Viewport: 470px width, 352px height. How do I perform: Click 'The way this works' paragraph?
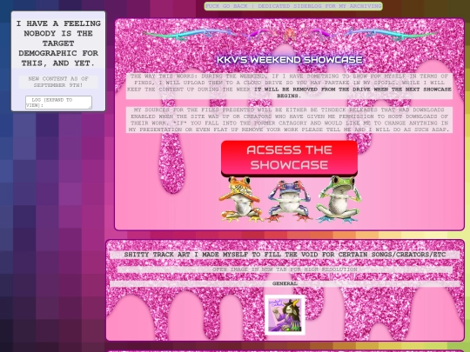pyautogui.click(x=289, y=86)
